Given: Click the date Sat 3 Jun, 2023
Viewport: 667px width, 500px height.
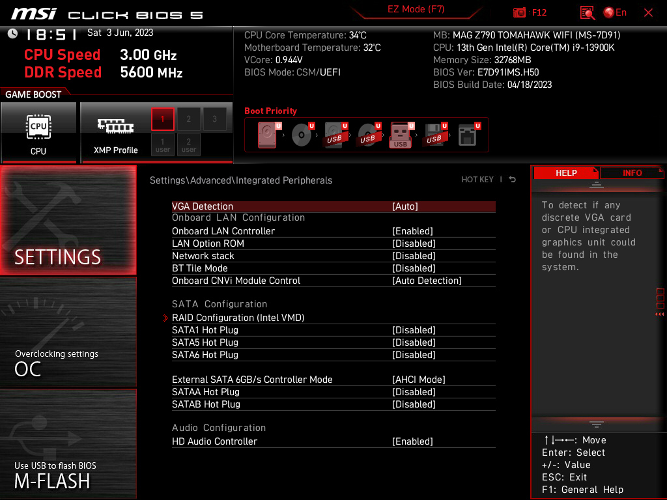Looking at the screenshot, I should coord(120,33).
